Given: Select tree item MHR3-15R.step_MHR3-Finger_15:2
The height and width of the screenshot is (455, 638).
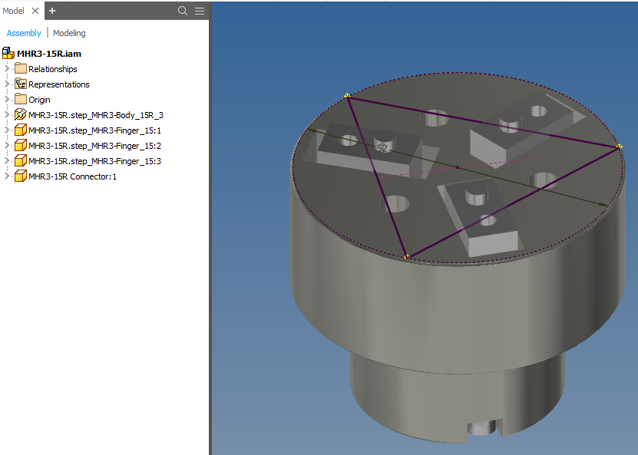Looking at the screenshot, I should [21, 145].
